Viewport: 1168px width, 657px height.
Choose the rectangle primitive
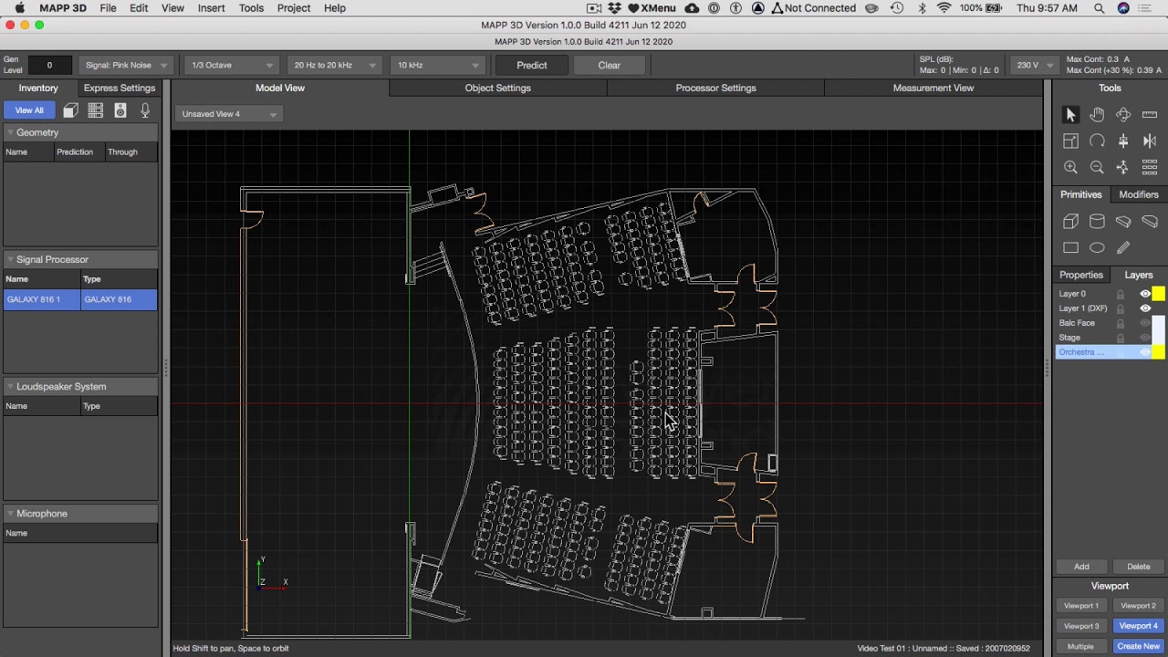tap(1070, 247)
